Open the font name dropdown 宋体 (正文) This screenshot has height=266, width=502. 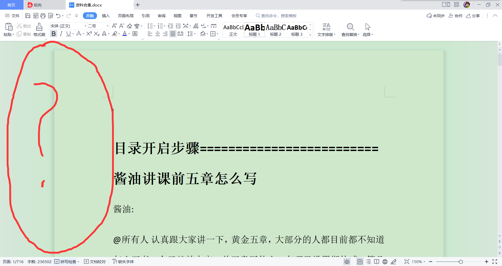point(85,26)
